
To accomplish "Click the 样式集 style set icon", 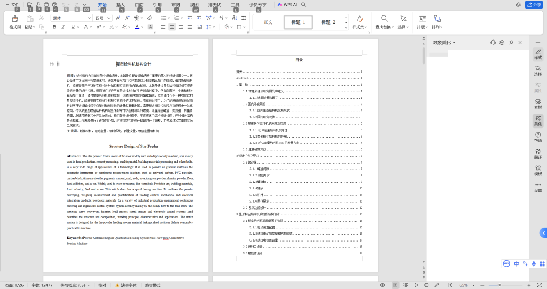I will point(358,19).
